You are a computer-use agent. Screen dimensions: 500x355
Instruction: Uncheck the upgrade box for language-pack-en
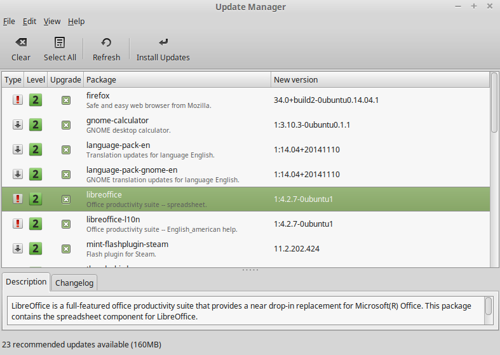(x=66, y=150)
